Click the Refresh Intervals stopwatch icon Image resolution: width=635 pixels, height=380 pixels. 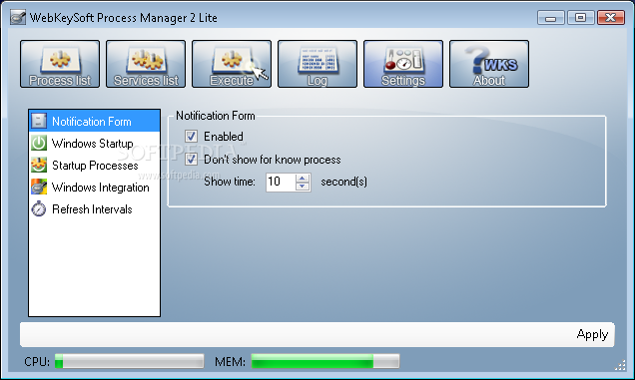click(39, 208)
